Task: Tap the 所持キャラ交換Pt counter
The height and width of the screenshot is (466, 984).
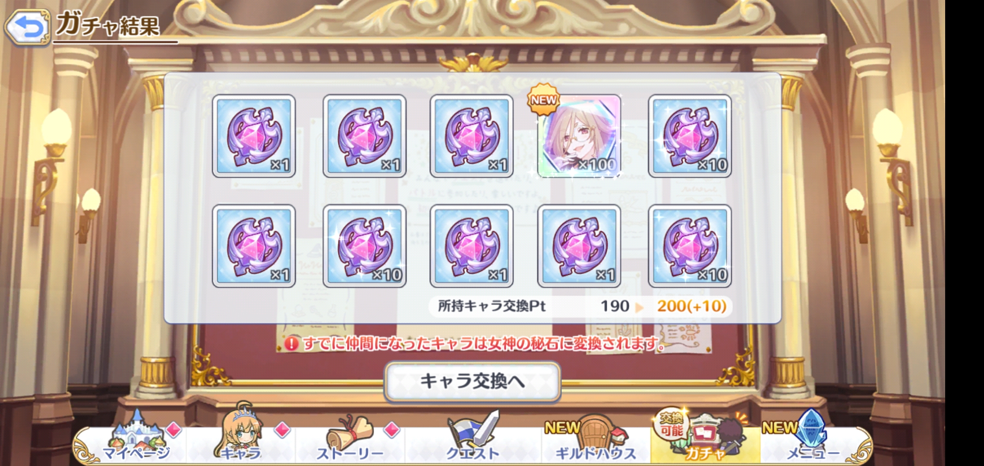Action: [x=580, y=306]
